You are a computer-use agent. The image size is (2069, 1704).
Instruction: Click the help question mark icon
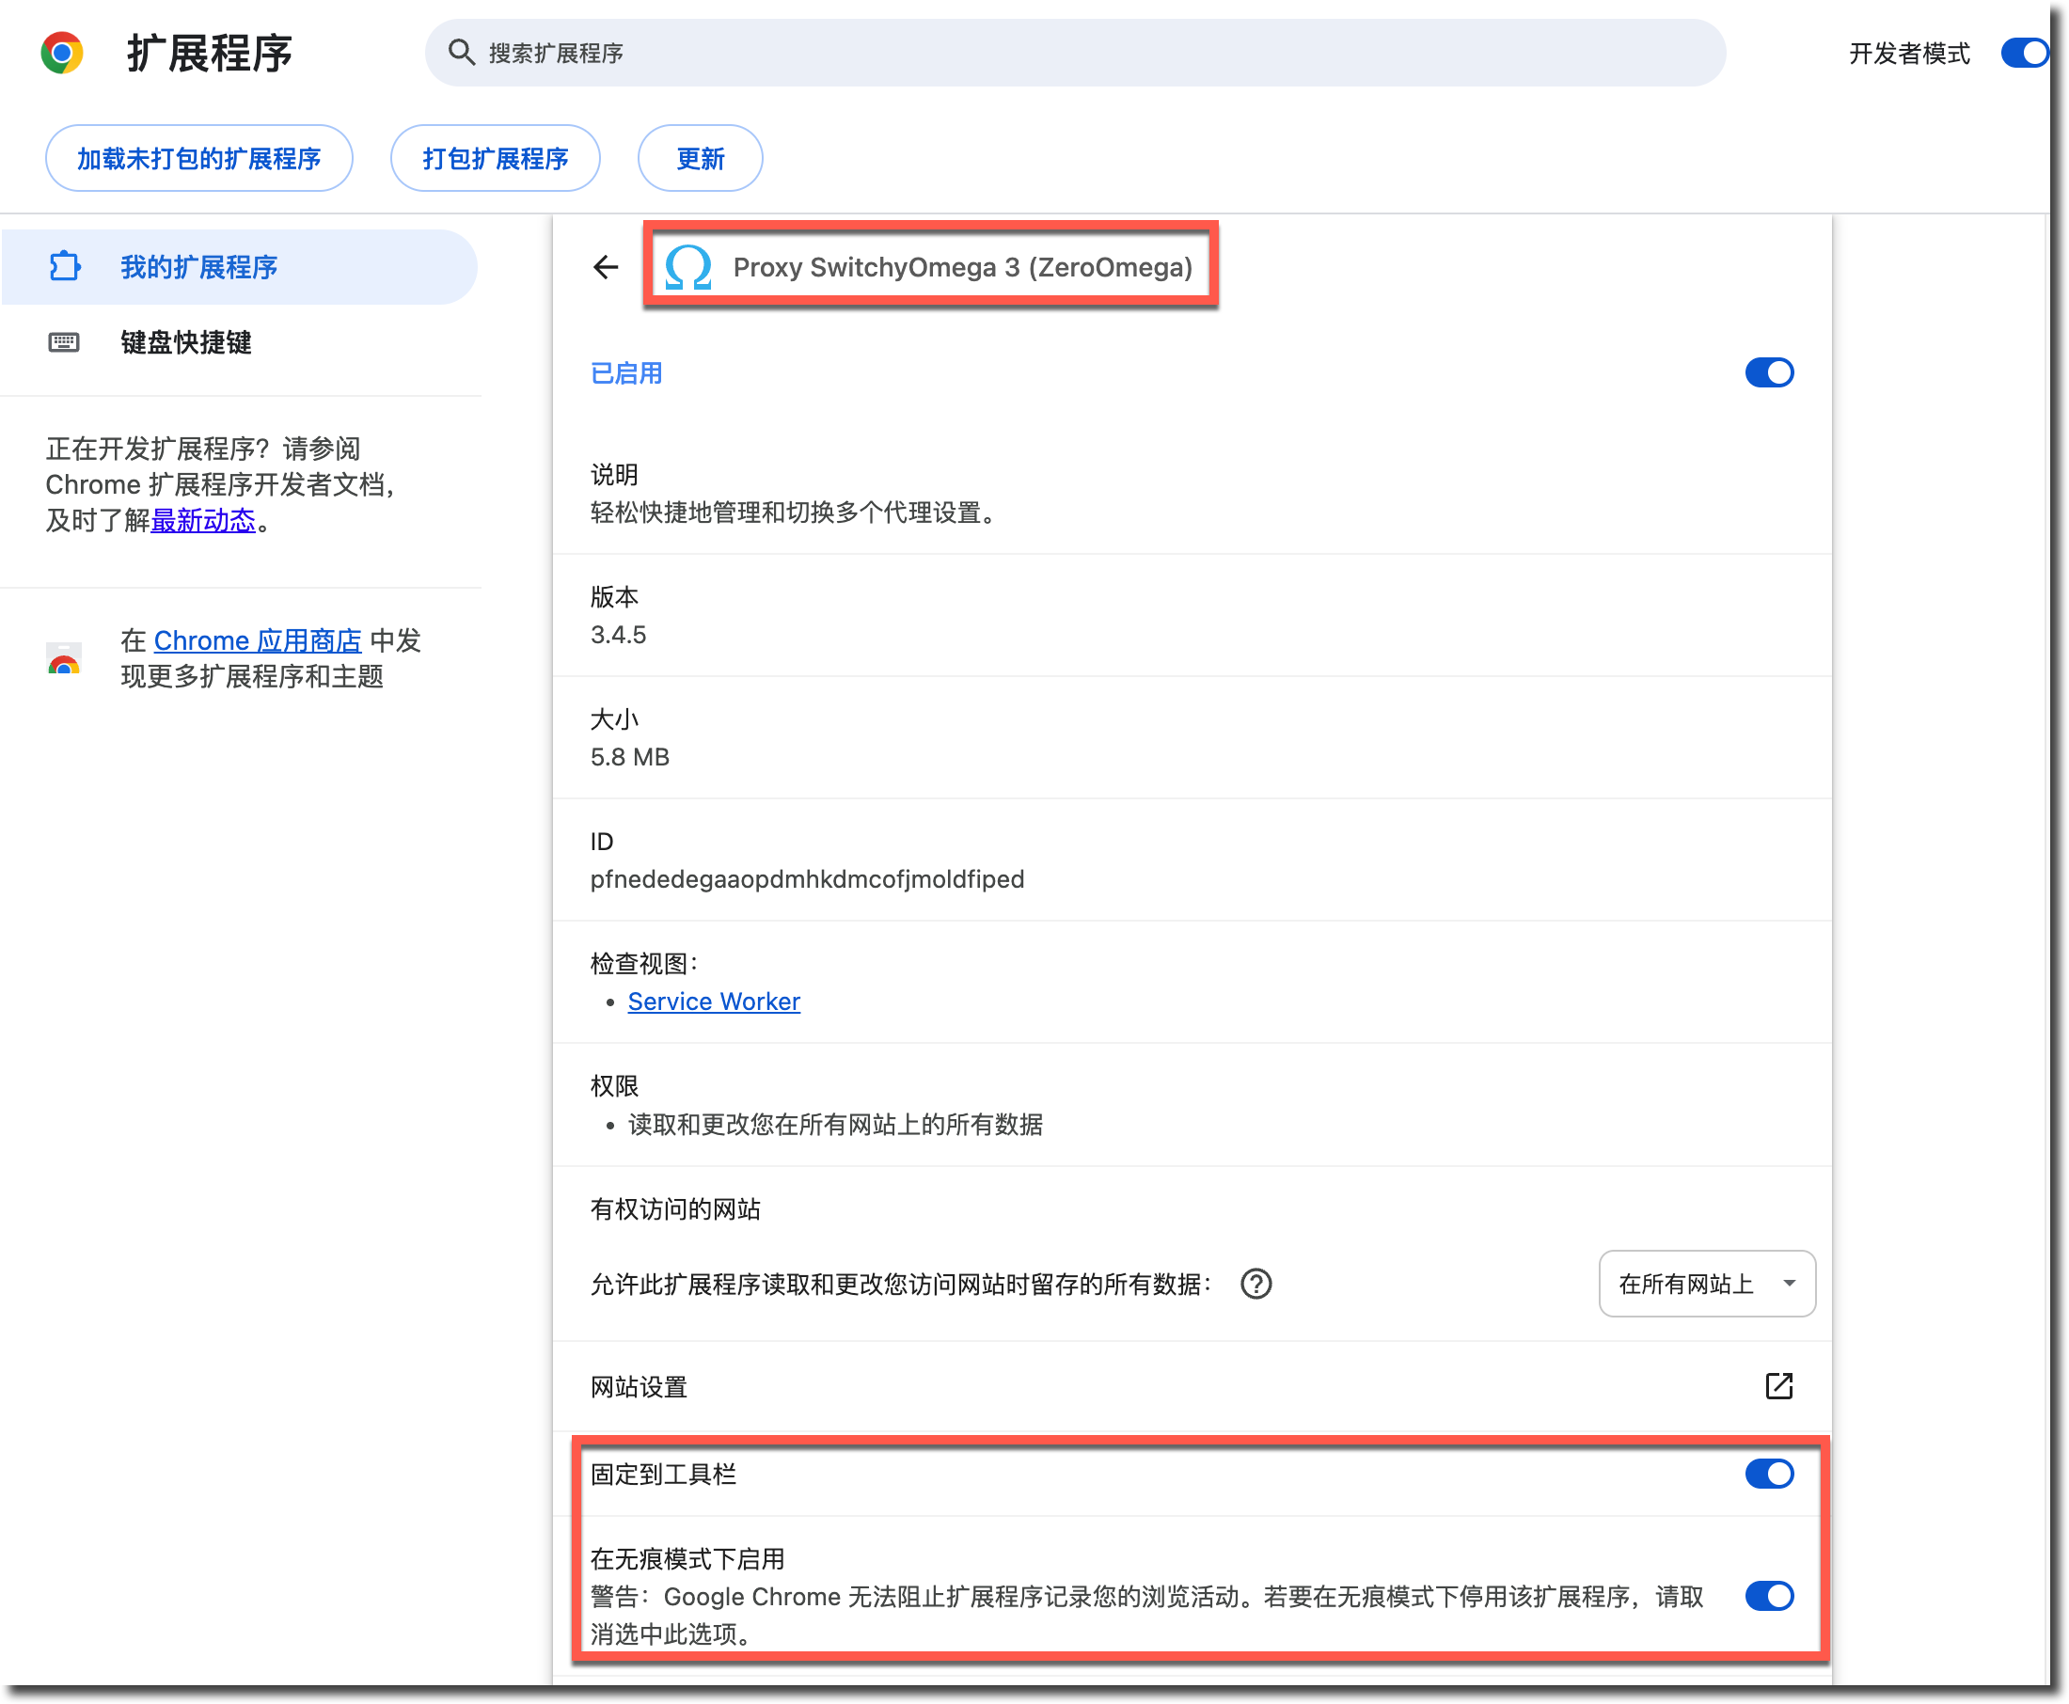click(x=1256, y=1284)
